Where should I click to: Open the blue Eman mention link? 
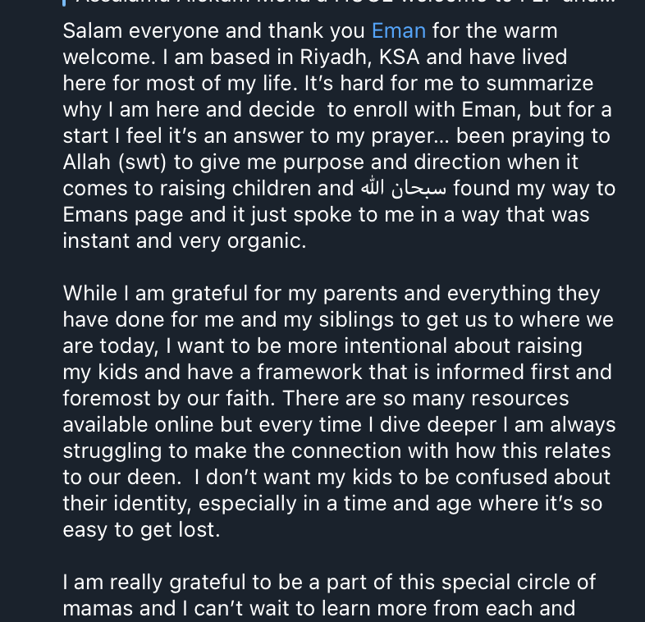click(398, 31)
